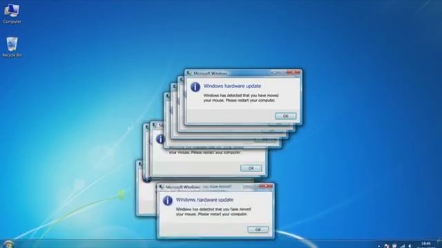Click the info icon in the lowest dialog

tap(167, 200)
